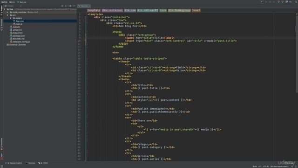298x168 pixels.
Task: Open the Terminal tool window
Action: pos(30,163)
